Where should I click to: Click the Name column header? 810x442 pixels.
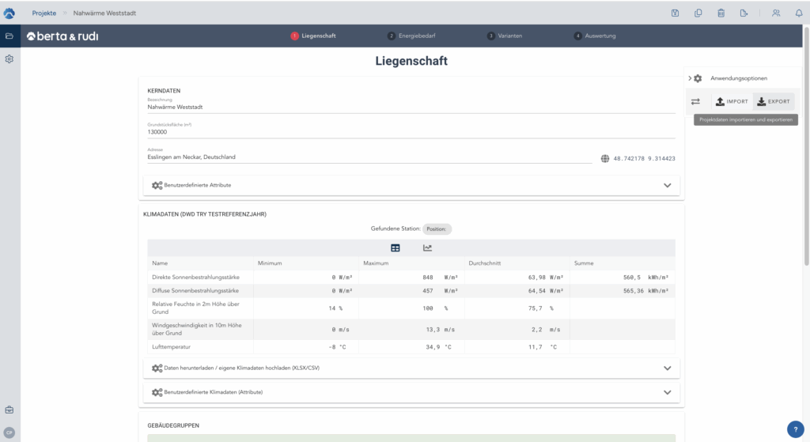coord(160,263)
